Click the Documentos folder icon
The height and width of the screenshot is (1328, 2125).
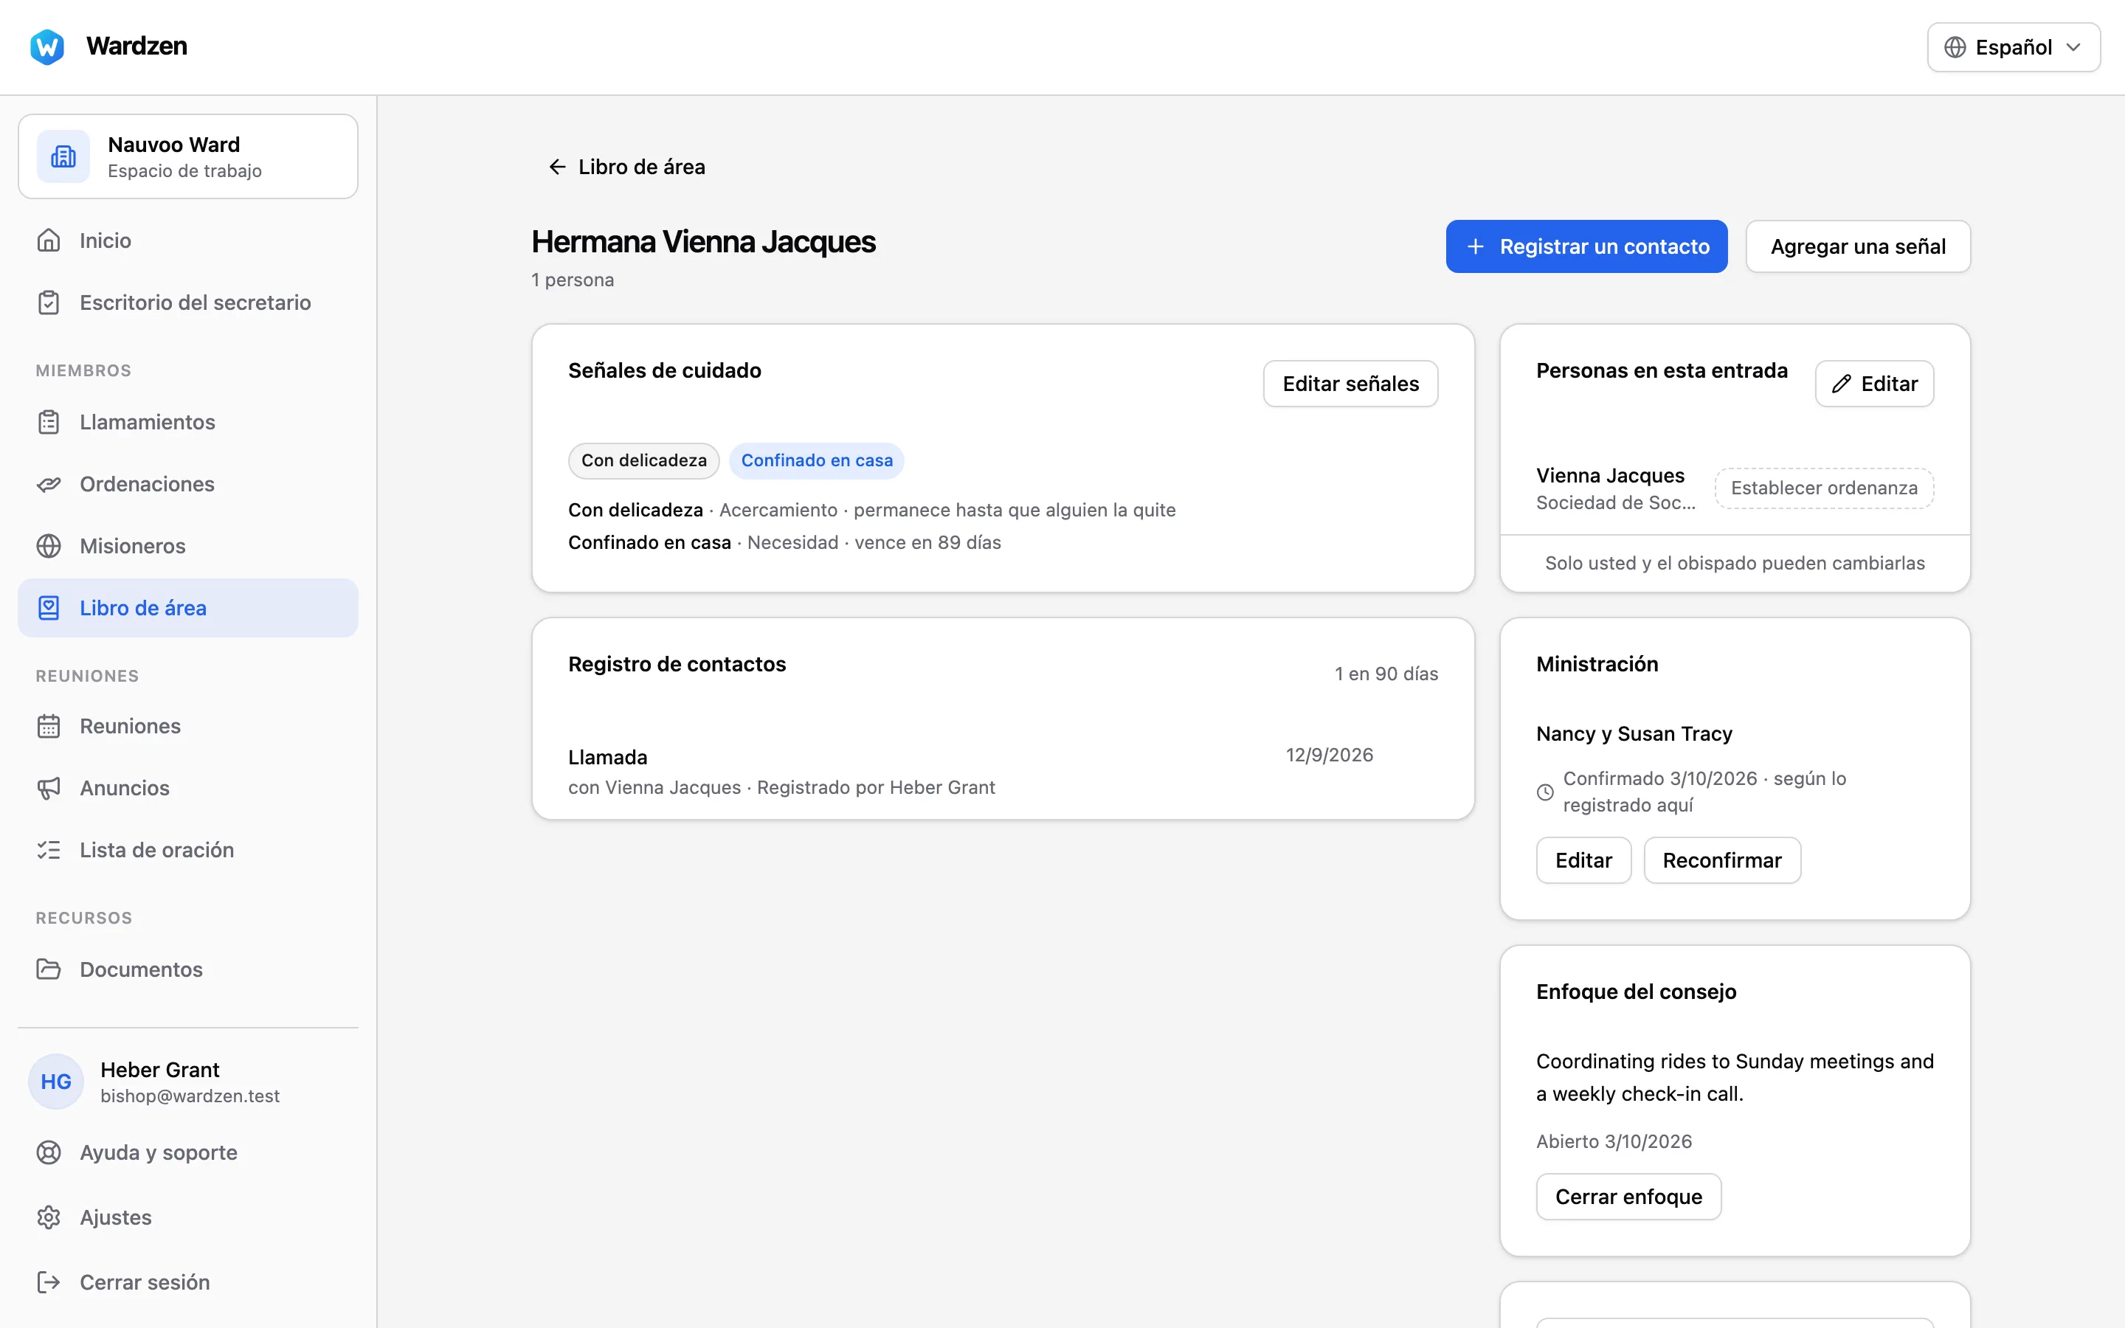tap(49, 969)
